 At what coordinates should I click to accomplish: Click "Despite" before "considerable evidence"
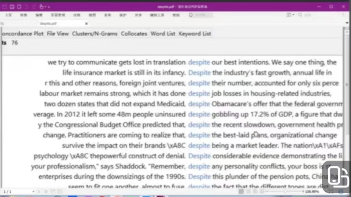199,156
